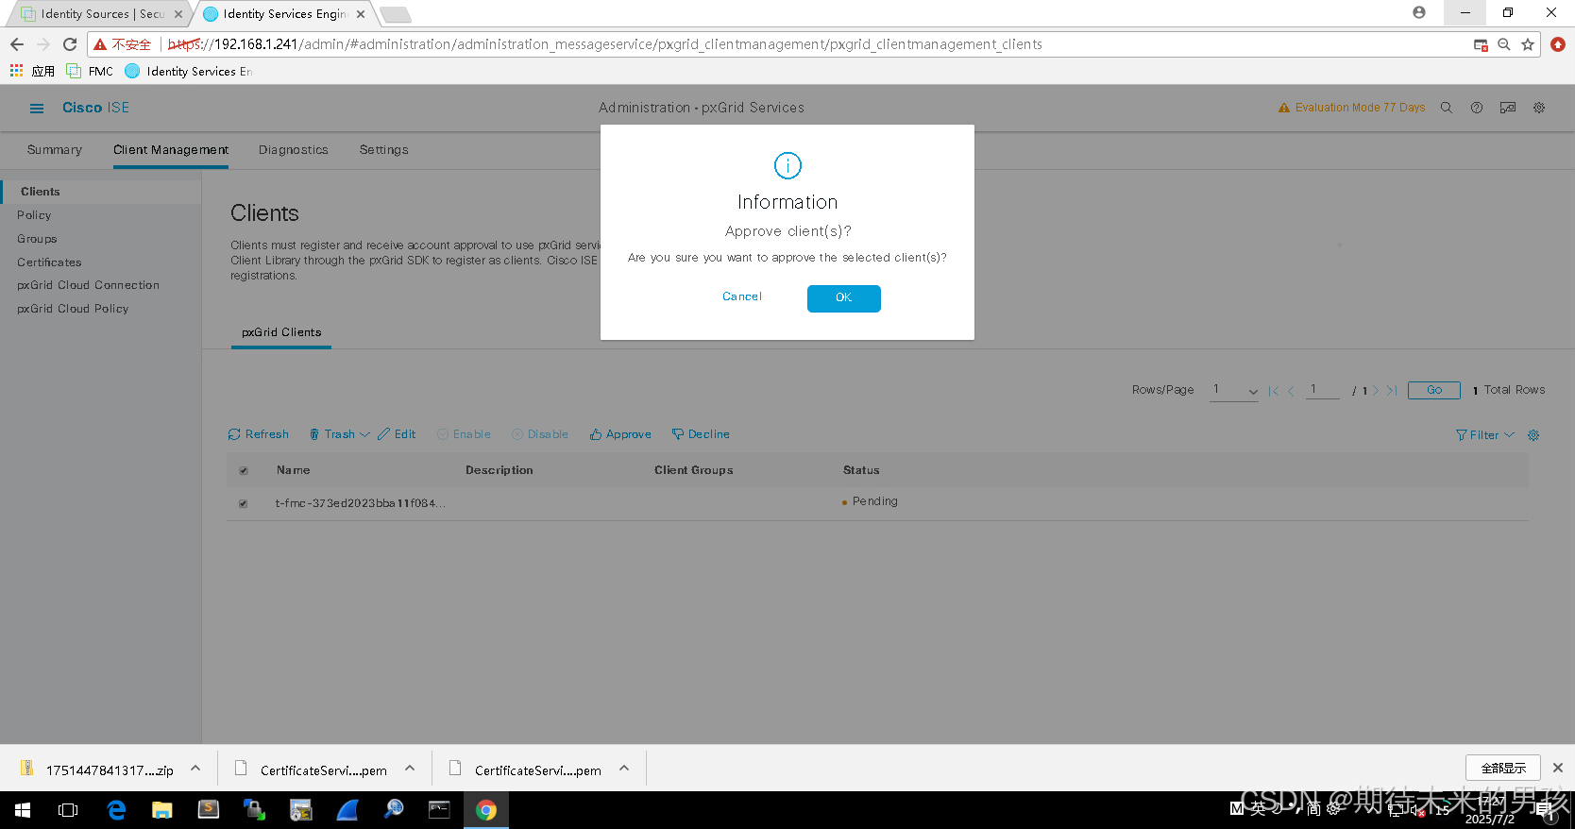Switch to the Settings tab

pos(384,150)
